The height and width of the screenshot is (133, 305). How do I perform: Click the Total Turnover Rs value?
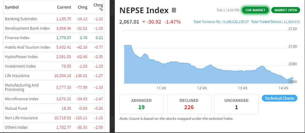point(235,22)
